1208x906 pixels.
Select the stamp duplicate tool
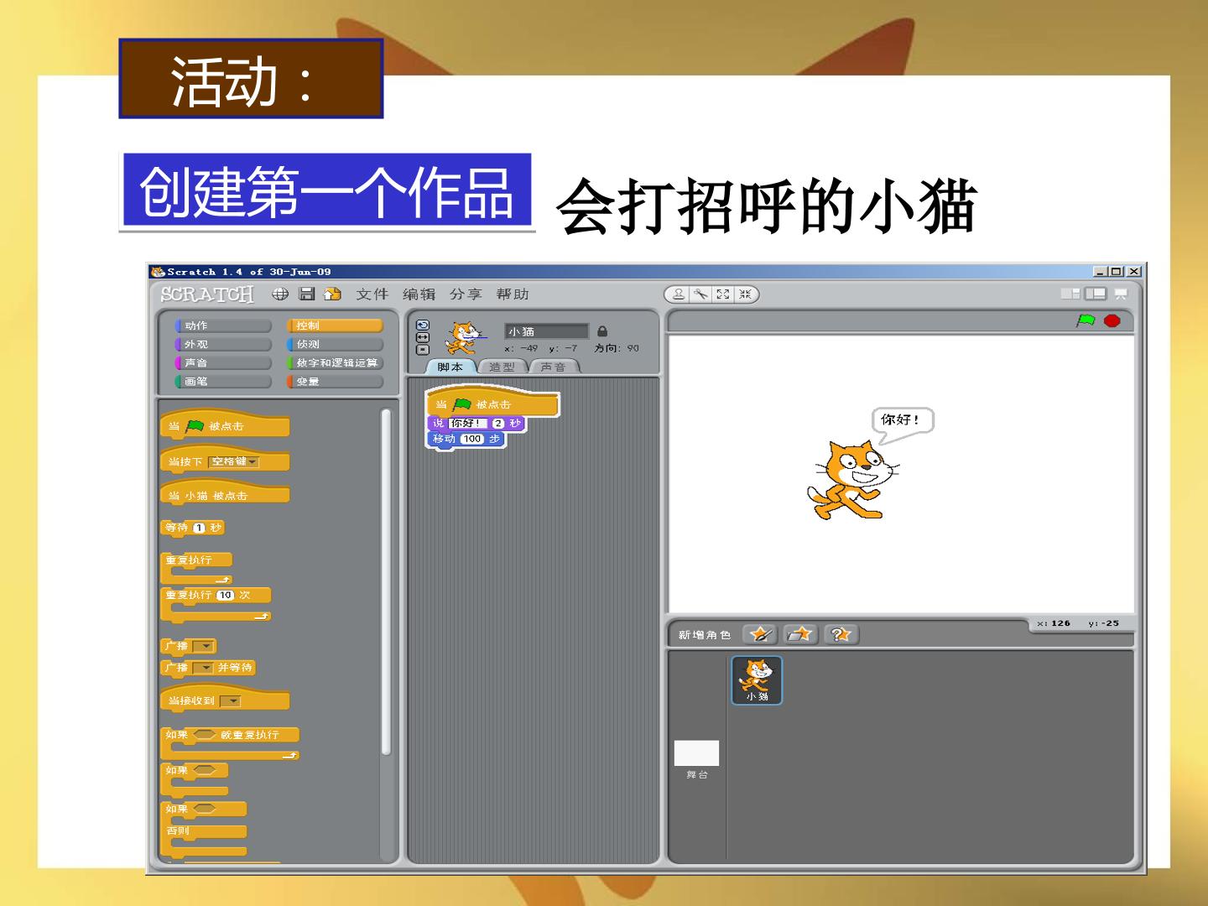click(679, 294)
